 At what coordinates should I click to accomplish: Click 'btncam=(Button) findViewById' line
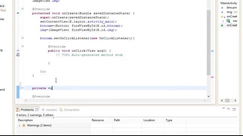click(81, 26)
